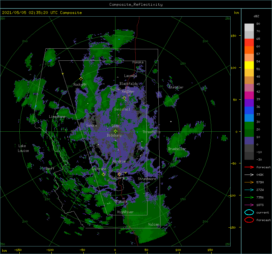272x254 pixels.
Task: Pick the bright yellow swatch in dBZ legend
Action: tap(249, 65)
